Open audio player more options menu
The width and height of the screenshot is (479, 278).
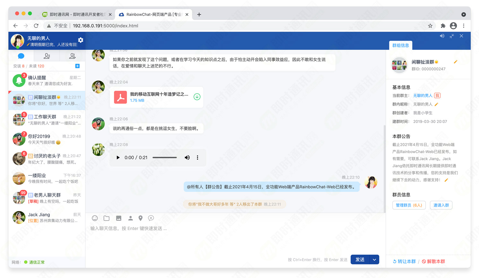pos(197,157)
